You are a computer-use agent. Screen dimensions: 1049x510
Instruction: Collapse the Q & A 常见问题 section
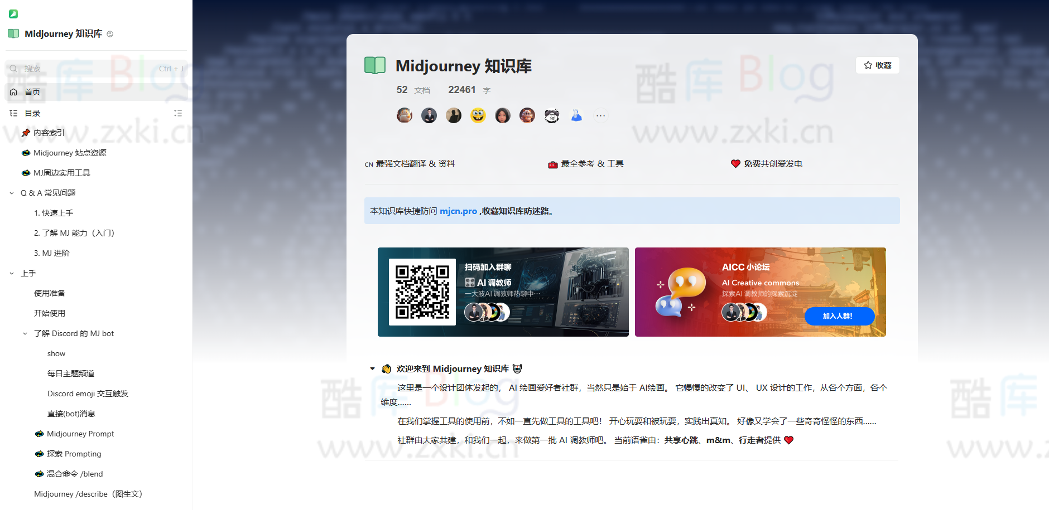(x=12, y=193)
